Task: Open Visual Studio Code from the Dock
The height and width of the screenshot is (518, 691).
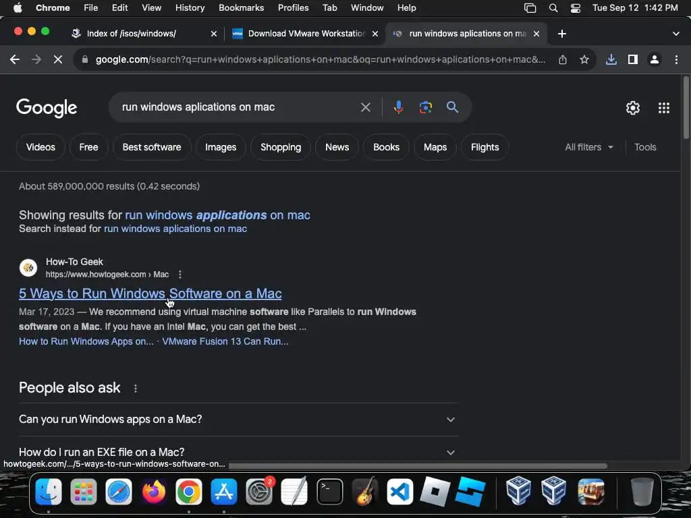Action: pos(399,492)
